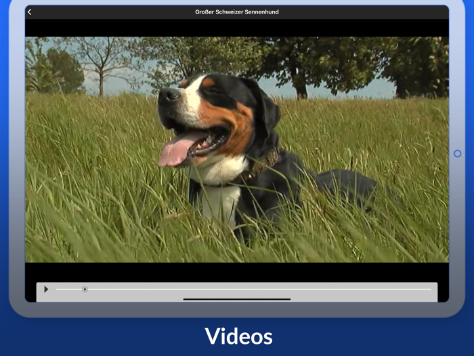Click the video progress slider knob
The width and height of the screenshot is (474, 356).
click(85, 290)
